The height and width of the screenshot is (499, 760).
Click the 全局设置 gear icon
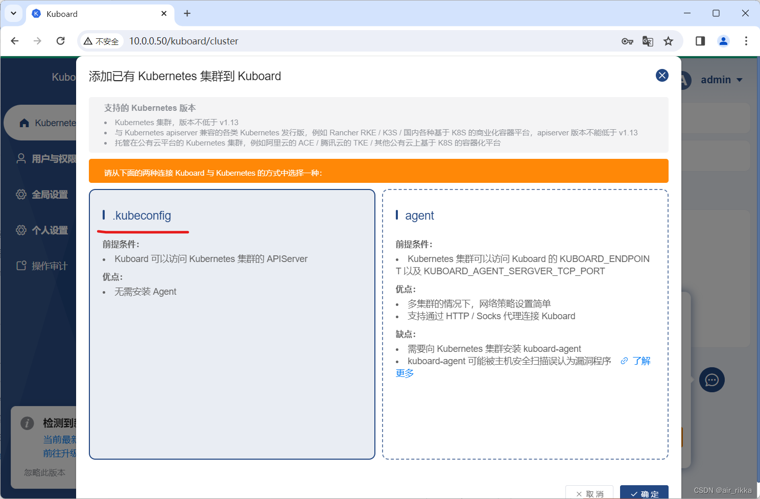[x=21, y=195]
